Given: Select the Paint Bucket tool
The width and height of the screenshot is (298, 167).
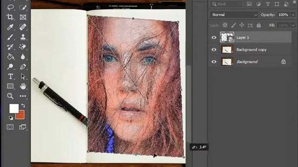Looking at the screenshot, I should tap(10, 57).
